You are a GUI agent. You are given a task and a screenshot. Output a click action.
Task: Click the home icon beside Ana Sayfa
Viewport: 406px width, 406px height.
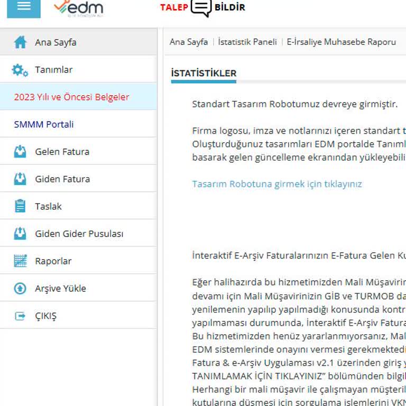[x=20, y=42]
